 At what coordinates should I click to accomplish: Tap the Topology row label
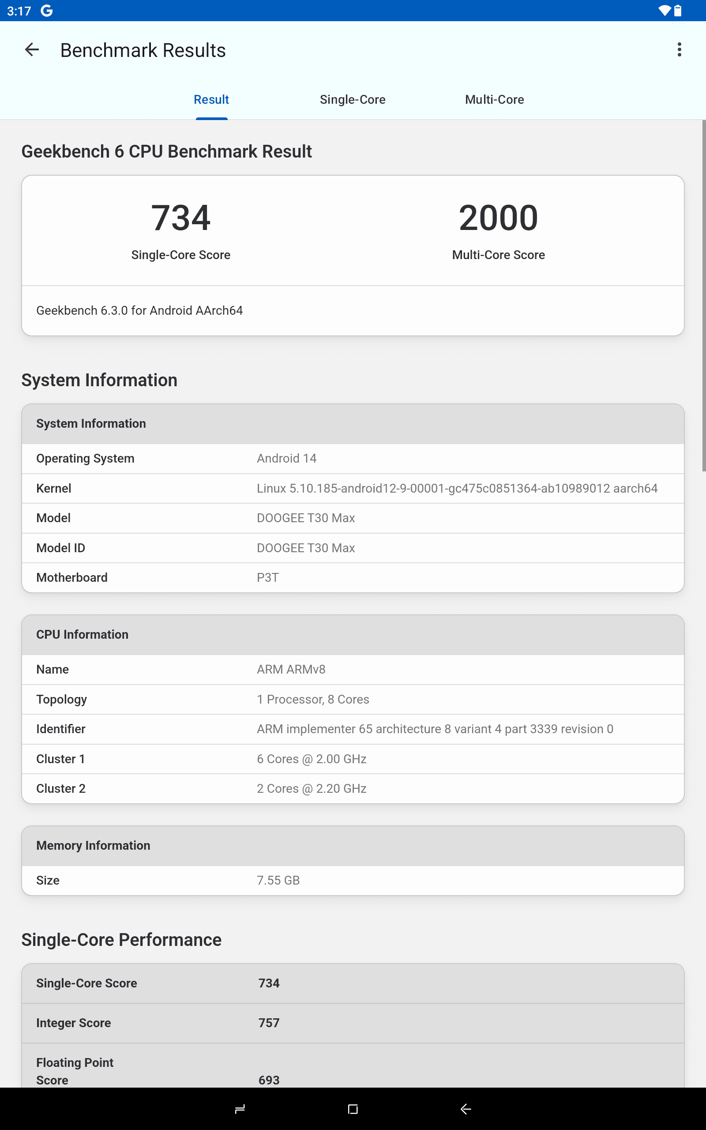pos(62,700)
